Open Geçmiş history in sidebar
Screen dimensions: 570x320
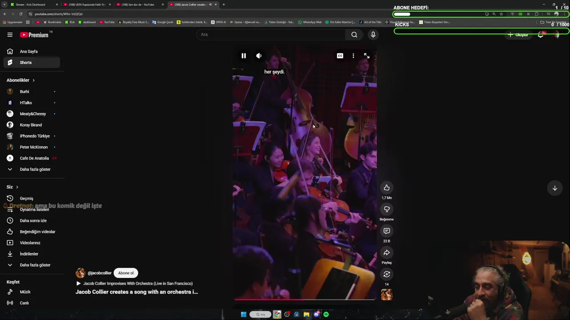[31, 198]
